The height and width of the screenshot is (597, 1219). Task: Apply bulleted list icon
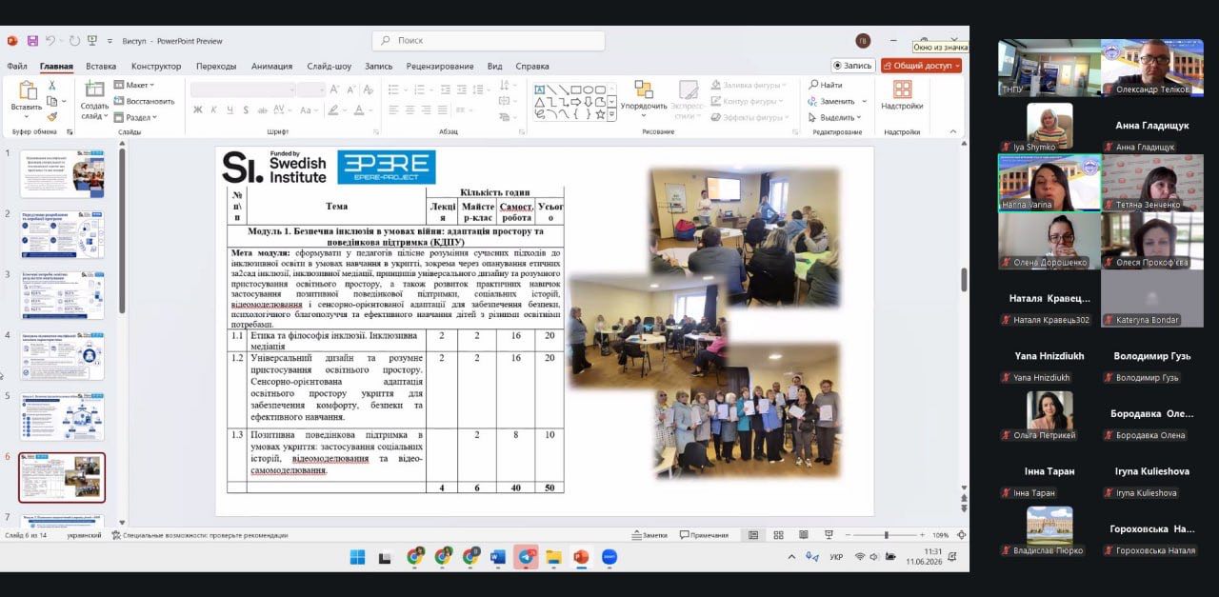[x=393, y=90]
